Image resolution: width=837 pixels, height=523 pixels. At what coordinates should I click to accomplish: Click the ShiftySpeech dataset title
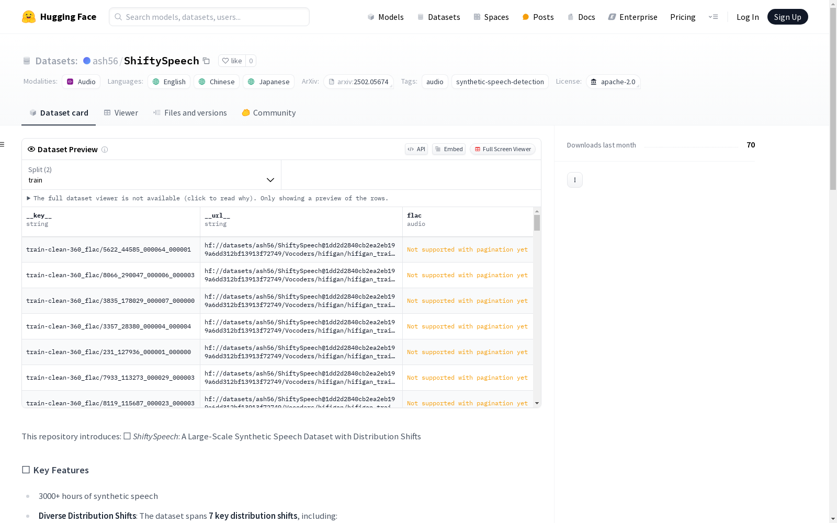click(162, 61)
